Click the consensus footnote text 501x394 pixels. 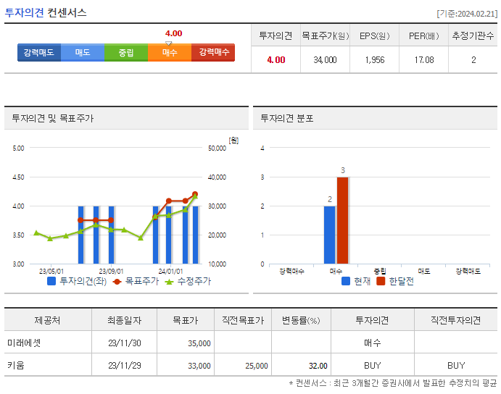tap(393, 383)
